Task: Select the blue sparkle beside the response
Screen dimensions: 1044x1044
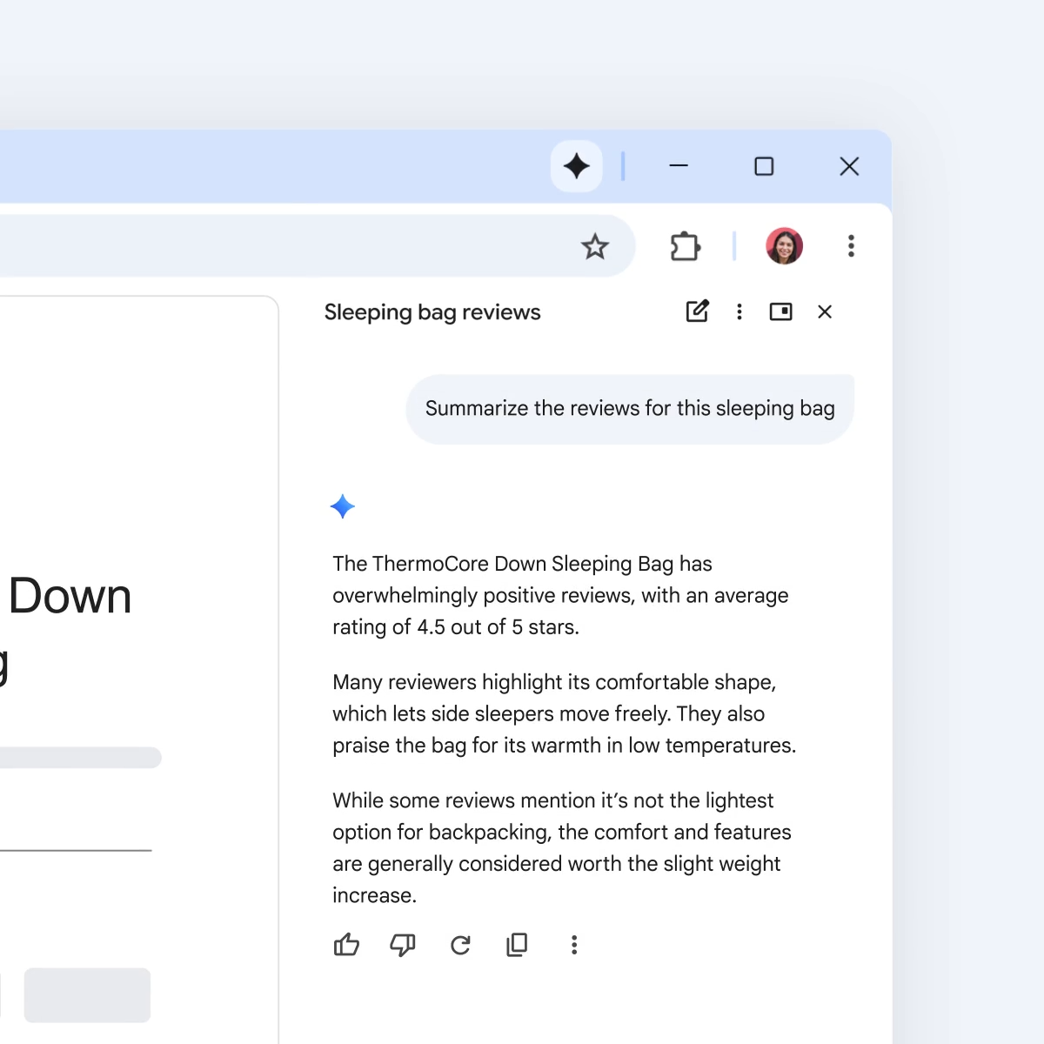Action: pos(342,506)
